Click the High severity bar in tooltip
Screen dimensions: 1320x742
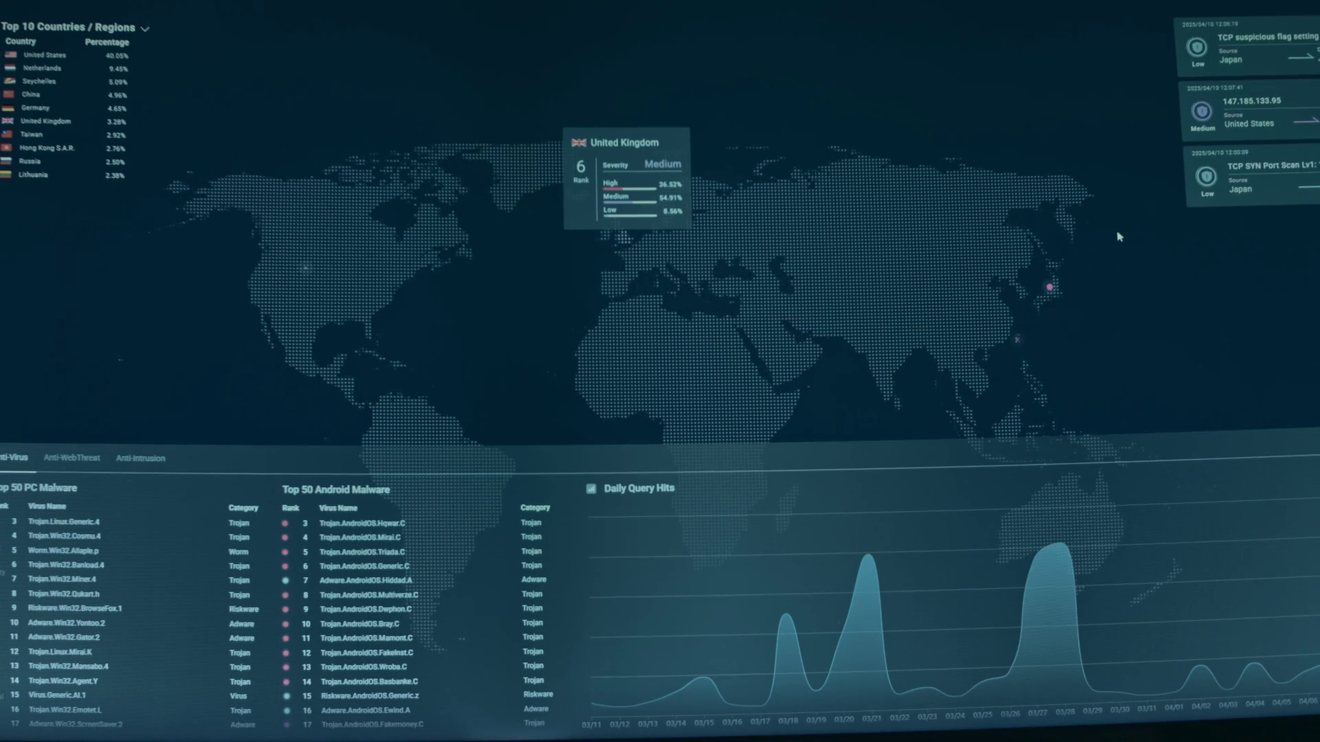(628, 188)
